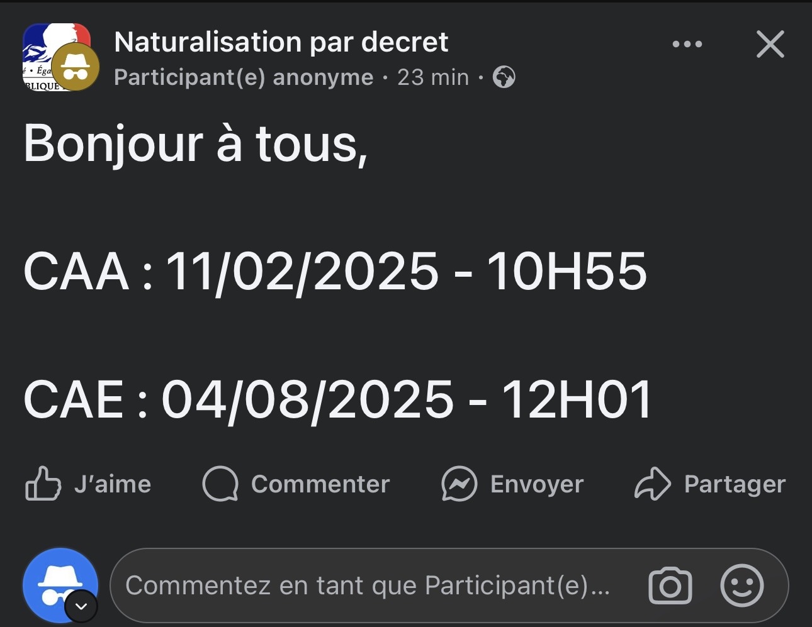The height and width of the screenshot is (627, 812).
Task: Click the anonymous badge on group avatar
Action: 76,67
